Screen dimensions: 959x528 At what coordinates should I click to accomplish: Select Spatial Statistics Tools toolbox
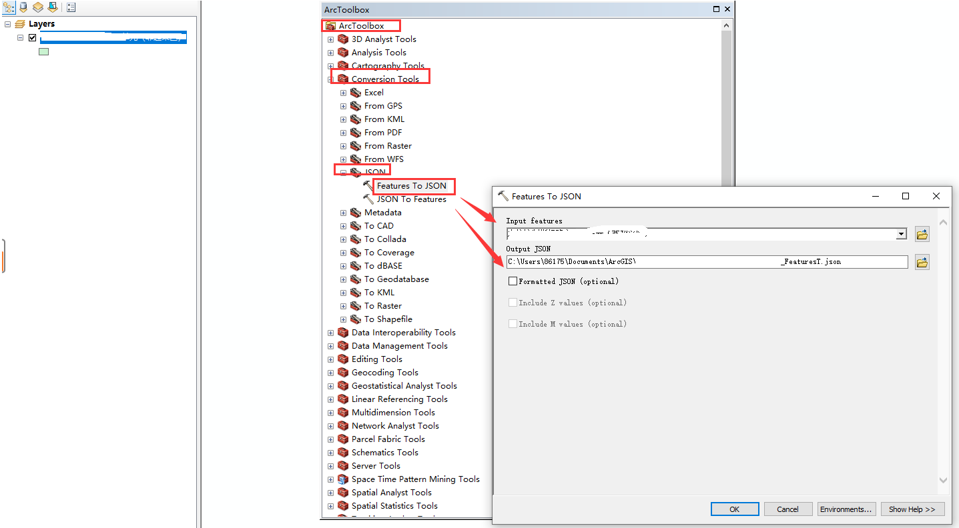click(x=394, y=506)
